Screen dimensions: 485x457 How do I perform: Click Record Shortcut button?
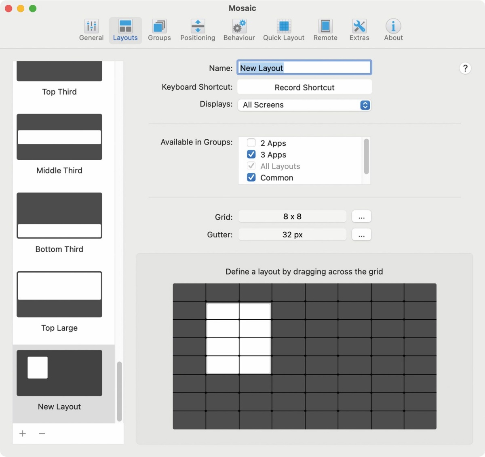tap(304, 87)
